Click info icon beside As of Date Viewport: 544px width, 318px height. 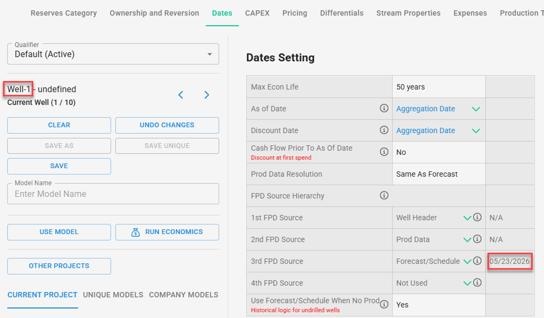pyautogui.click(x=384, y=108)
